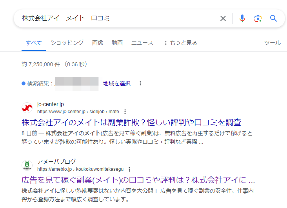This screenshot has height=208, width=287.
Task: Click the 約 7,250,000 件 result count text
Action: [x=54, y=64]
